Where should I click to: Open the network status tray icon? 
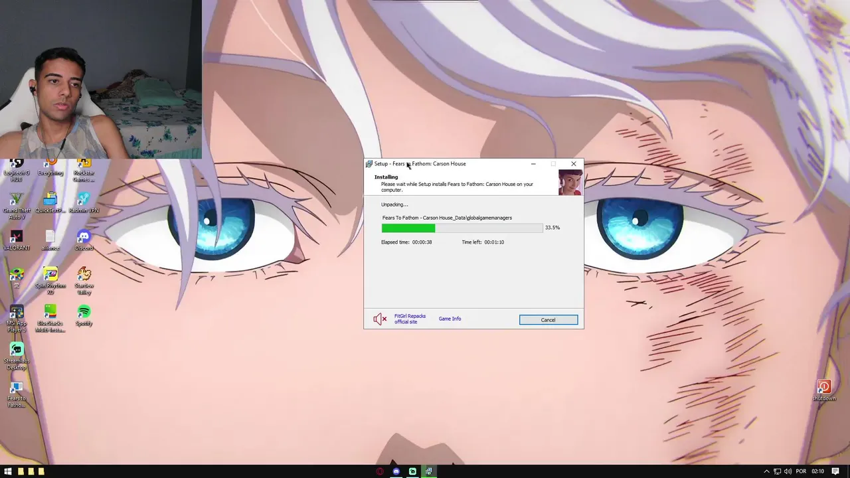(778, 471)
